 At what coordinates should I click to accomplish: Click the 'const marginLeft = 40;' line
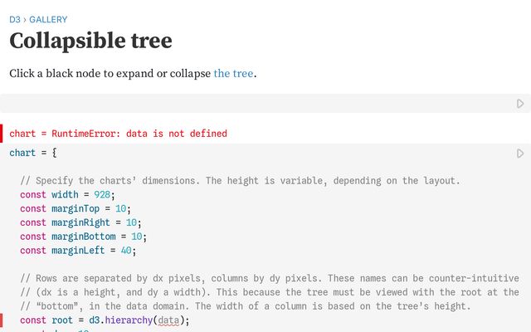point(78,251)
